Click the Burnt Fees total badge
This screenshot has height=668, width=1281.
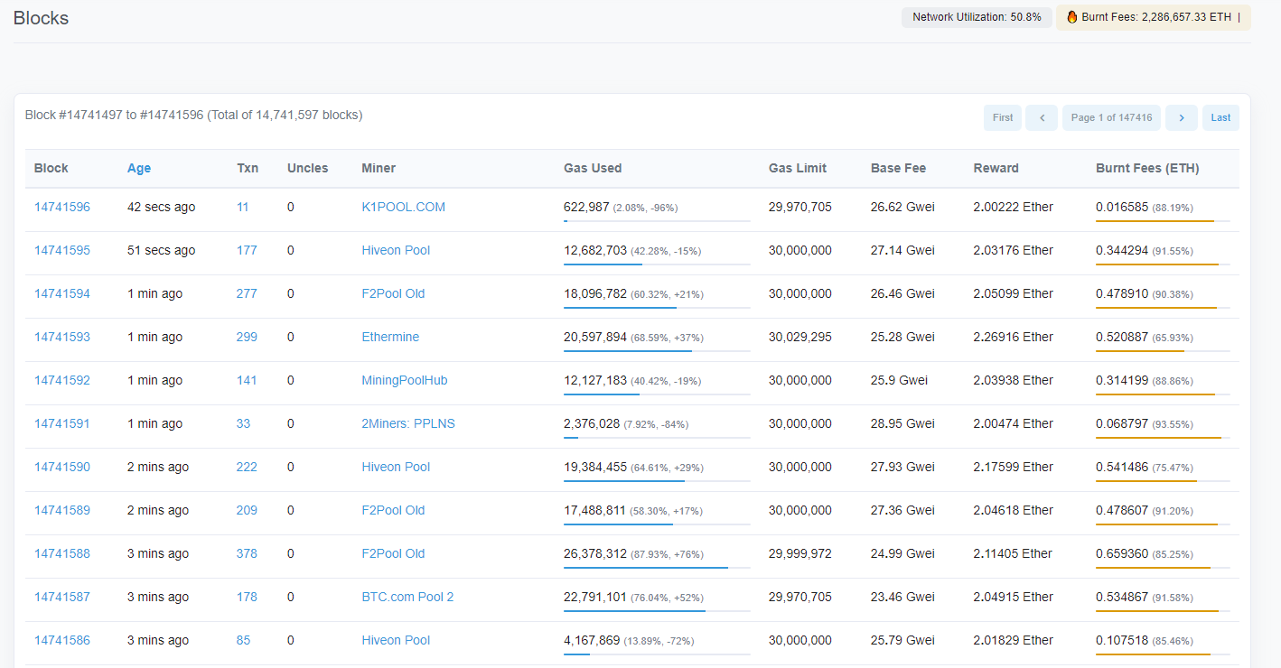pyautogui.click(x=1153, y=17)
